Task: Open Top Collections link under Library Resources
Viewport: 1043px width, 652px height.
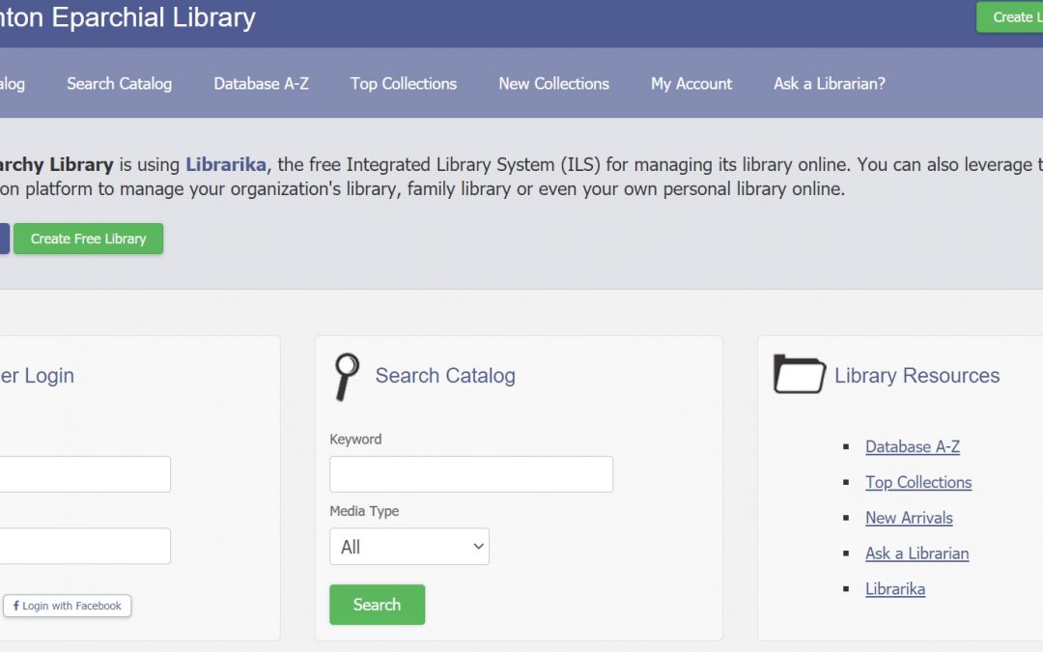Action: [917, 482]
